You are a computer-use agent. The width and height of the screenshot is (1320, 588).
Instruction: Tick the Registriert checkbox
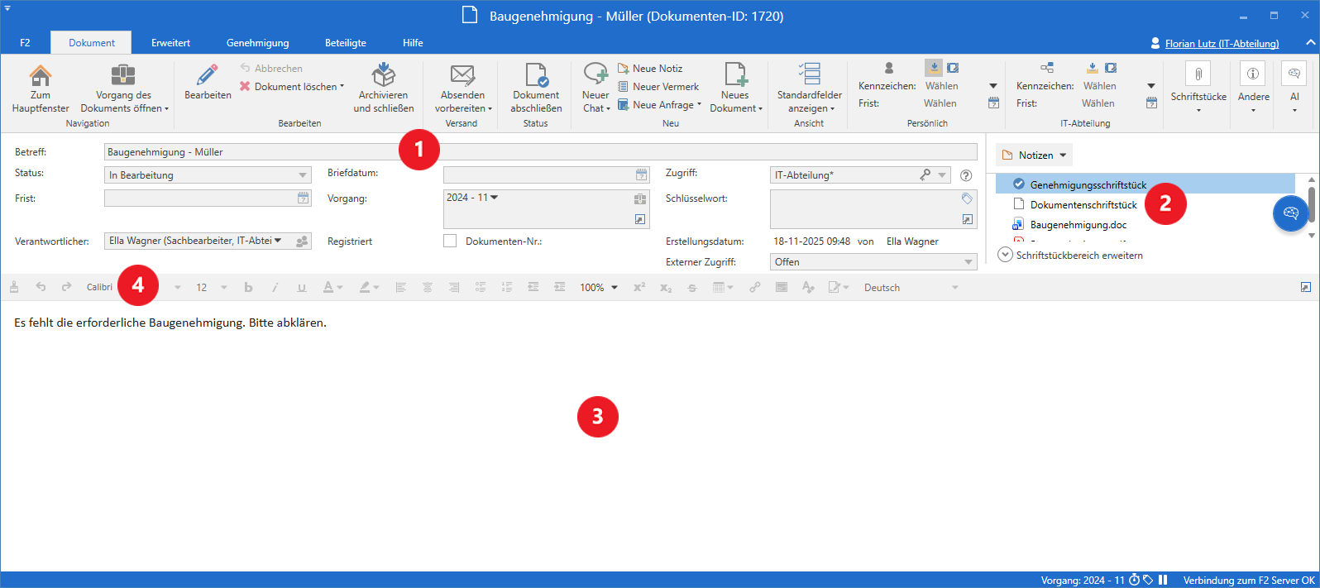[450, 241]
